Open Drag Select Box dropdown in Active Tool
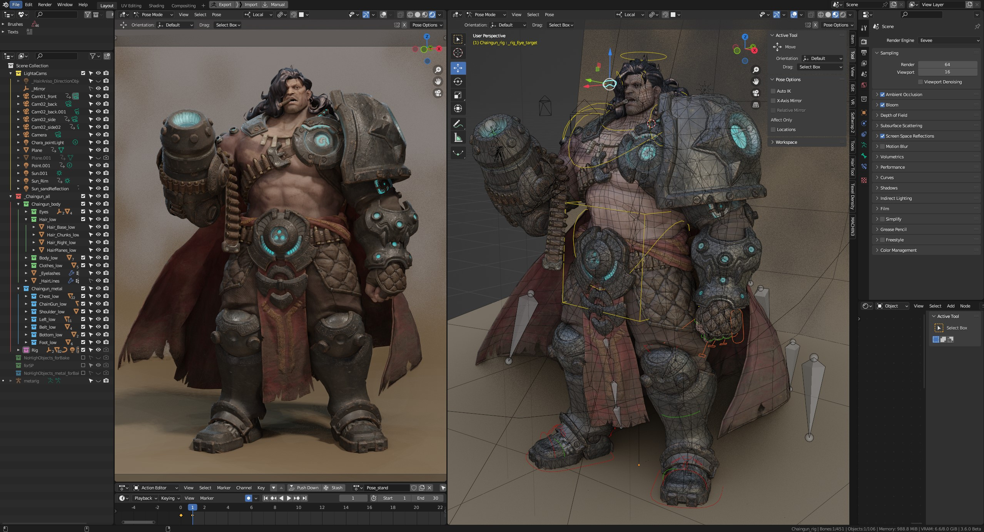984x532 pixels. (x=820, y=67)
